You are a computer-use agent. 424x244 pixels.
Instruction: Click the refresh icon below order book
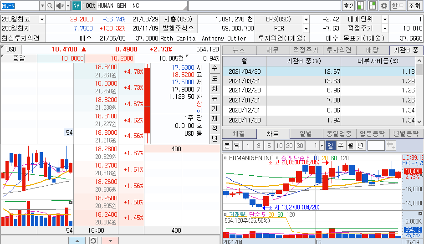tap(93, 240)
